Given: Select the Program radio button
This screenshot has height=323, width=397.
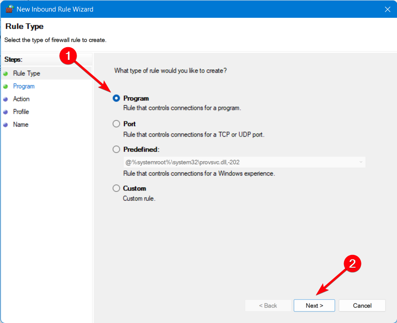Looking at the screenshot, I should tap(116, 98).
